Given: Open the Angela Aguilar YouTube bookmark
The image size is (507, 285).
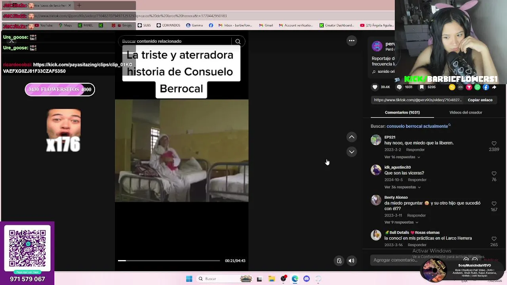Looking at the screenshot, I should coord(377,25).
